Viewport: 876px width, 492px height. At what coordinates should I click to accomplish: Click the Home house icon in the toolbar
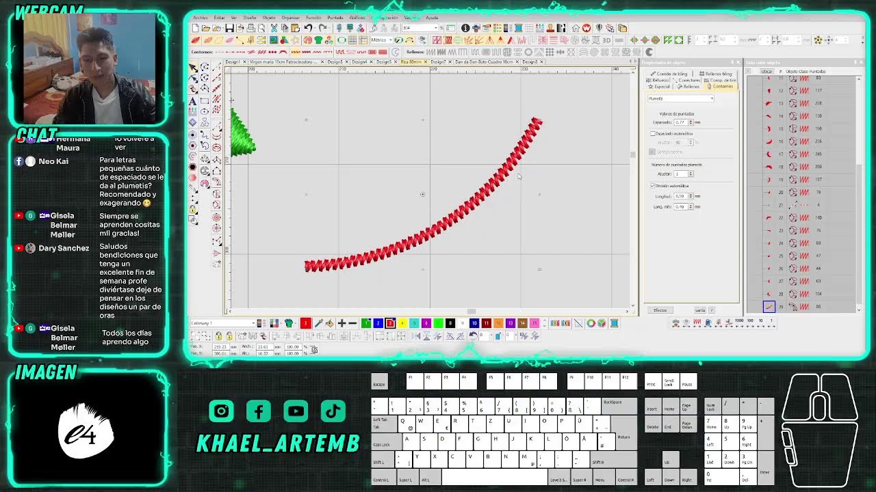576,27
